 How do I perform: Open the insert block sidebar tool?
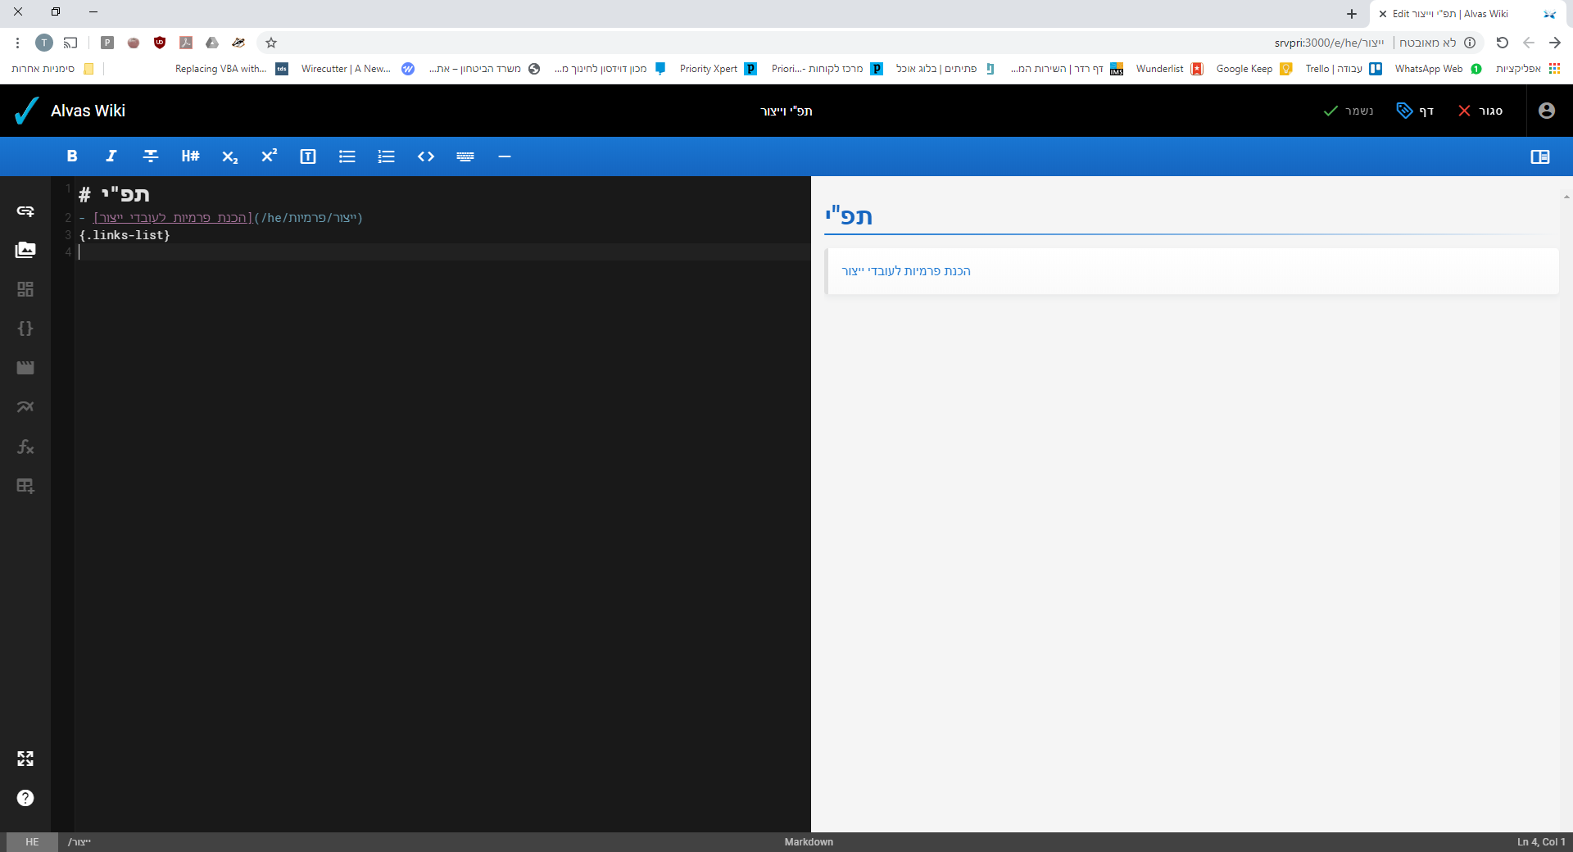tap(25, 289)
